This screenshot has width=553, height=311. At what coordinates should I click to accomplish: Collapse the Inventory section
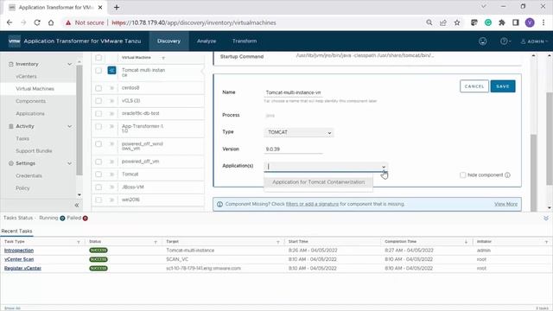(69, 64)
